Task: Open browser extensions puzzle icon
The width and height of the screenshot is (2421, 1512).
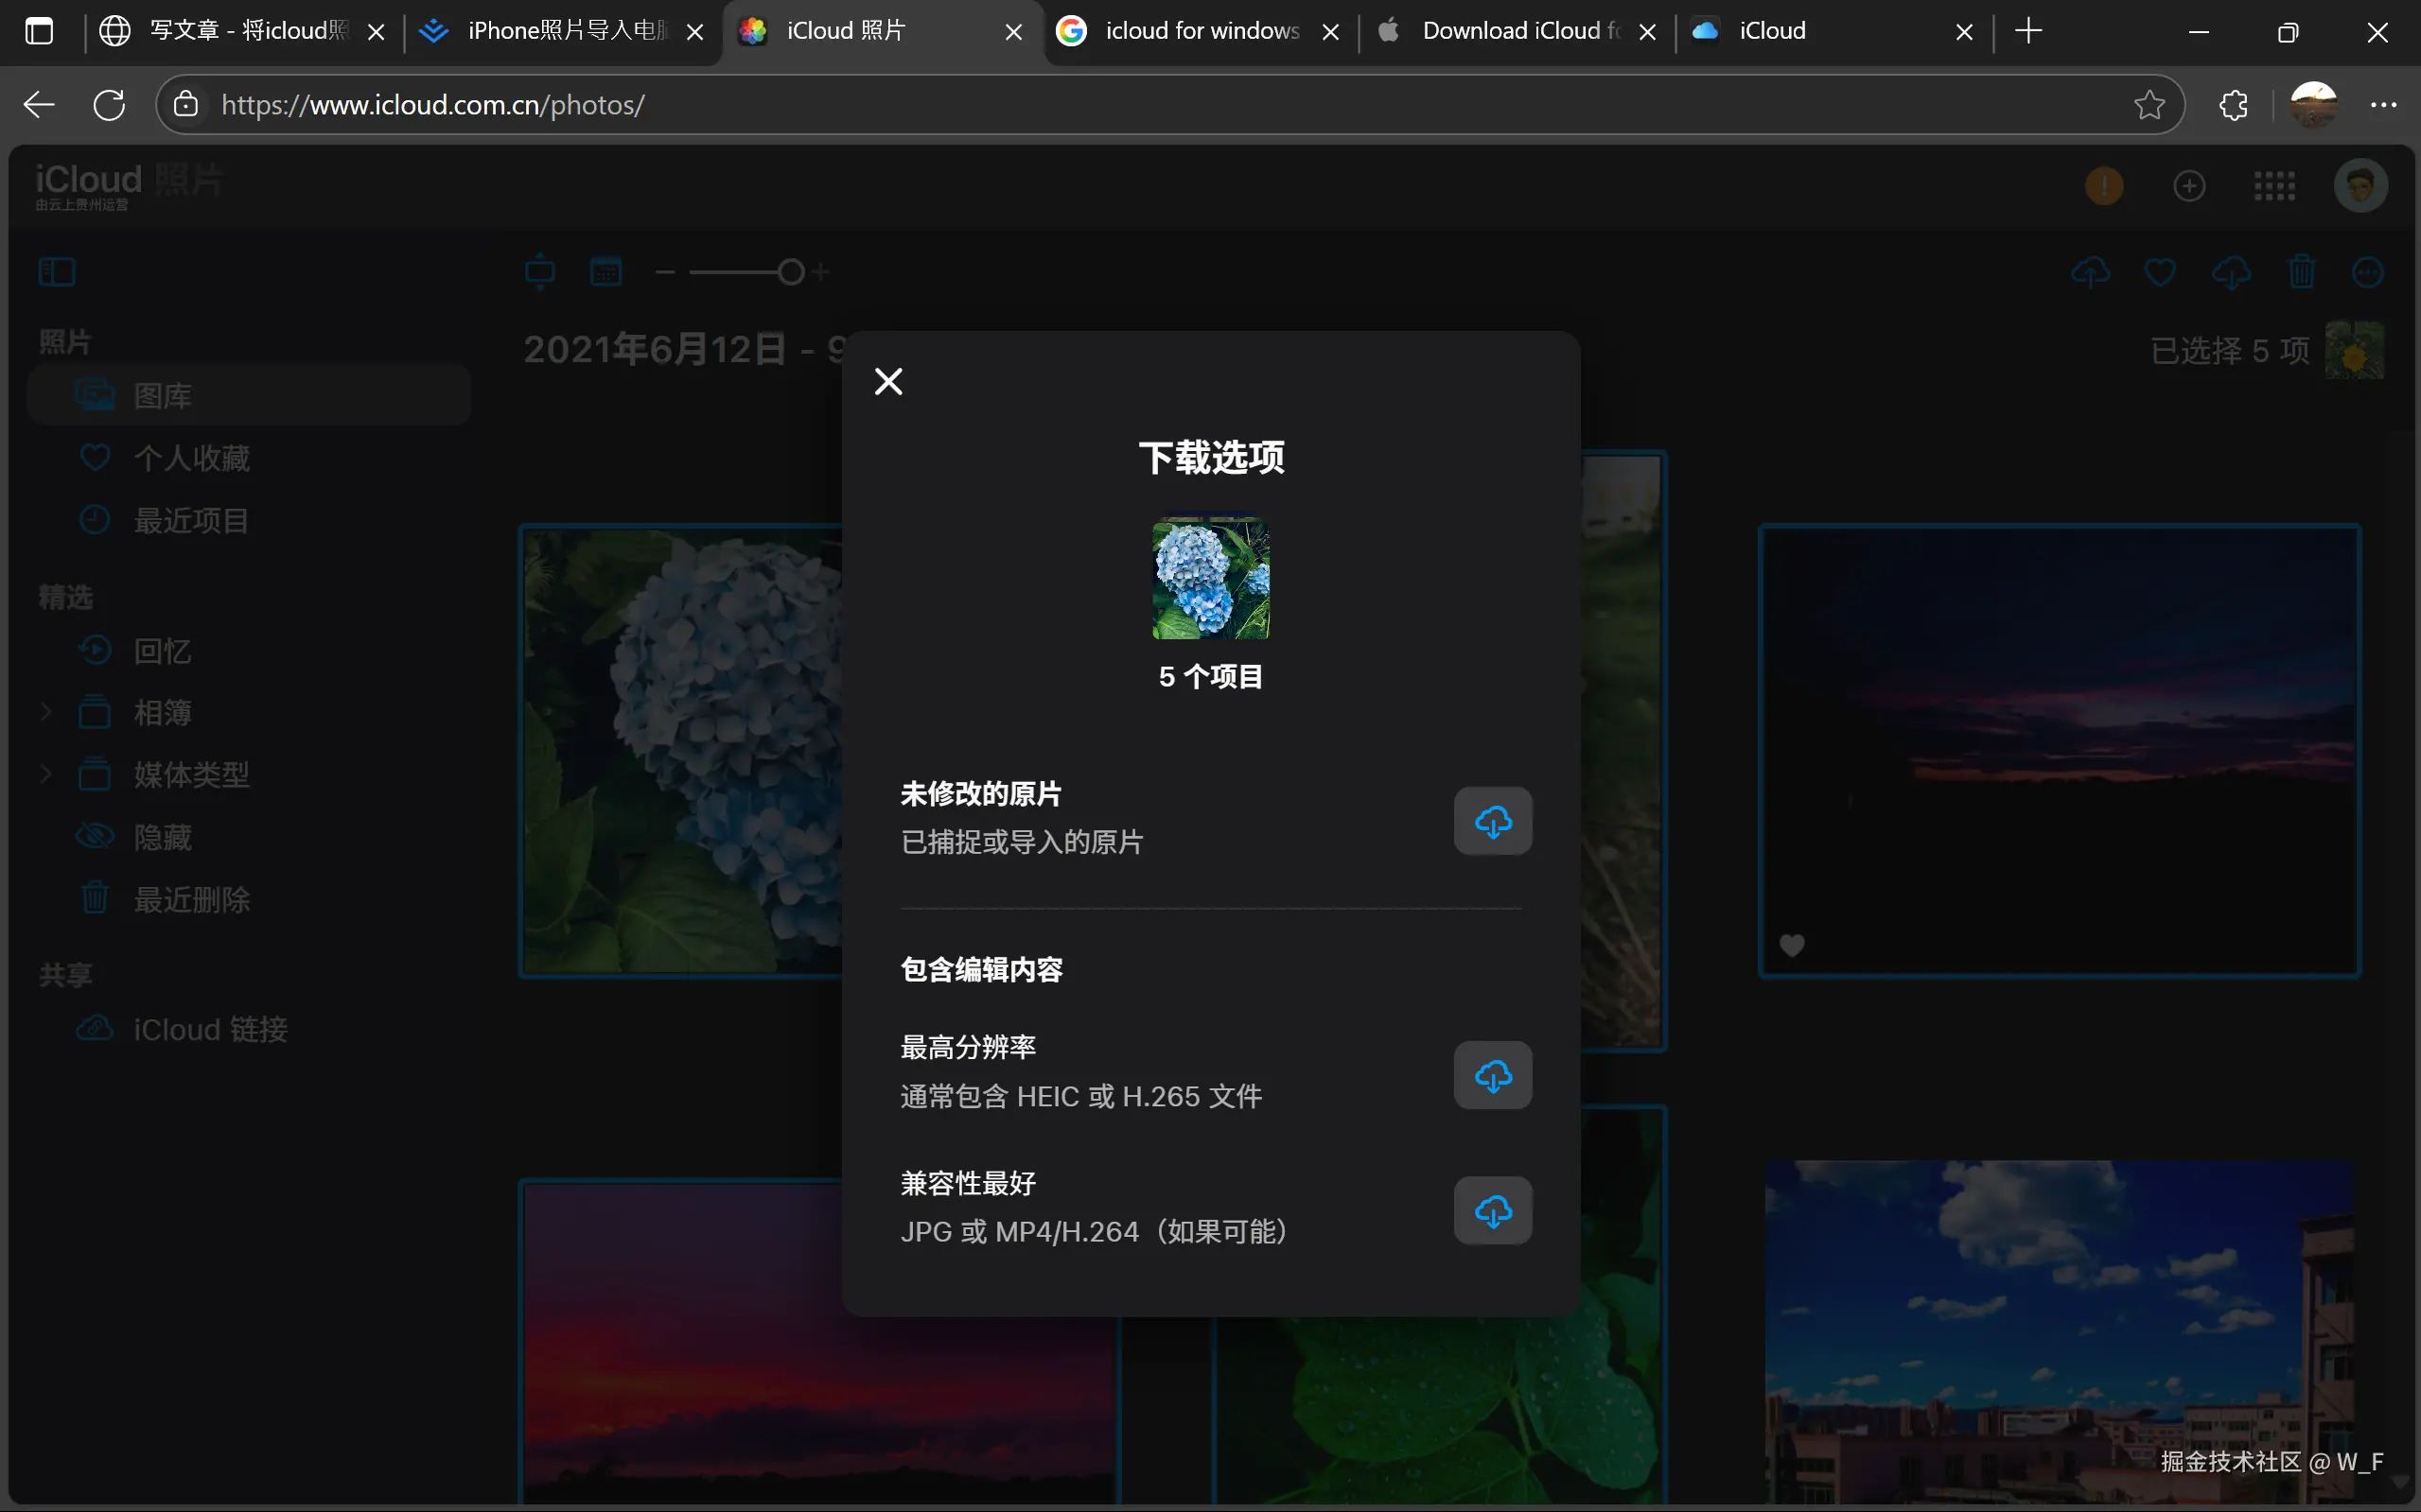Action: (2233, 104)
